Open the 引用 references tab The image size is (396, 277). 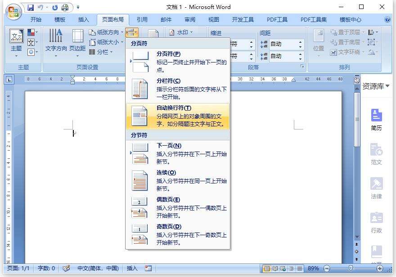[142, 20]
